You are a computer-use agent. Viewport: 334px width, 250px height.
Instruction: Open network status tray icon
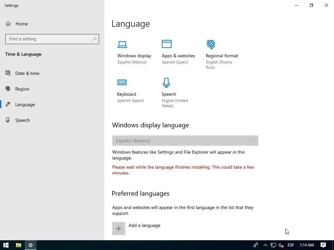tap(273, 245)
